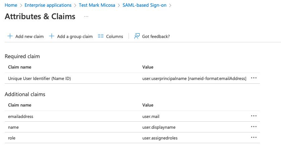Open the emailaddress claim row
The image size is (281, 163).
pyautogui.click(x=20, y=116)
